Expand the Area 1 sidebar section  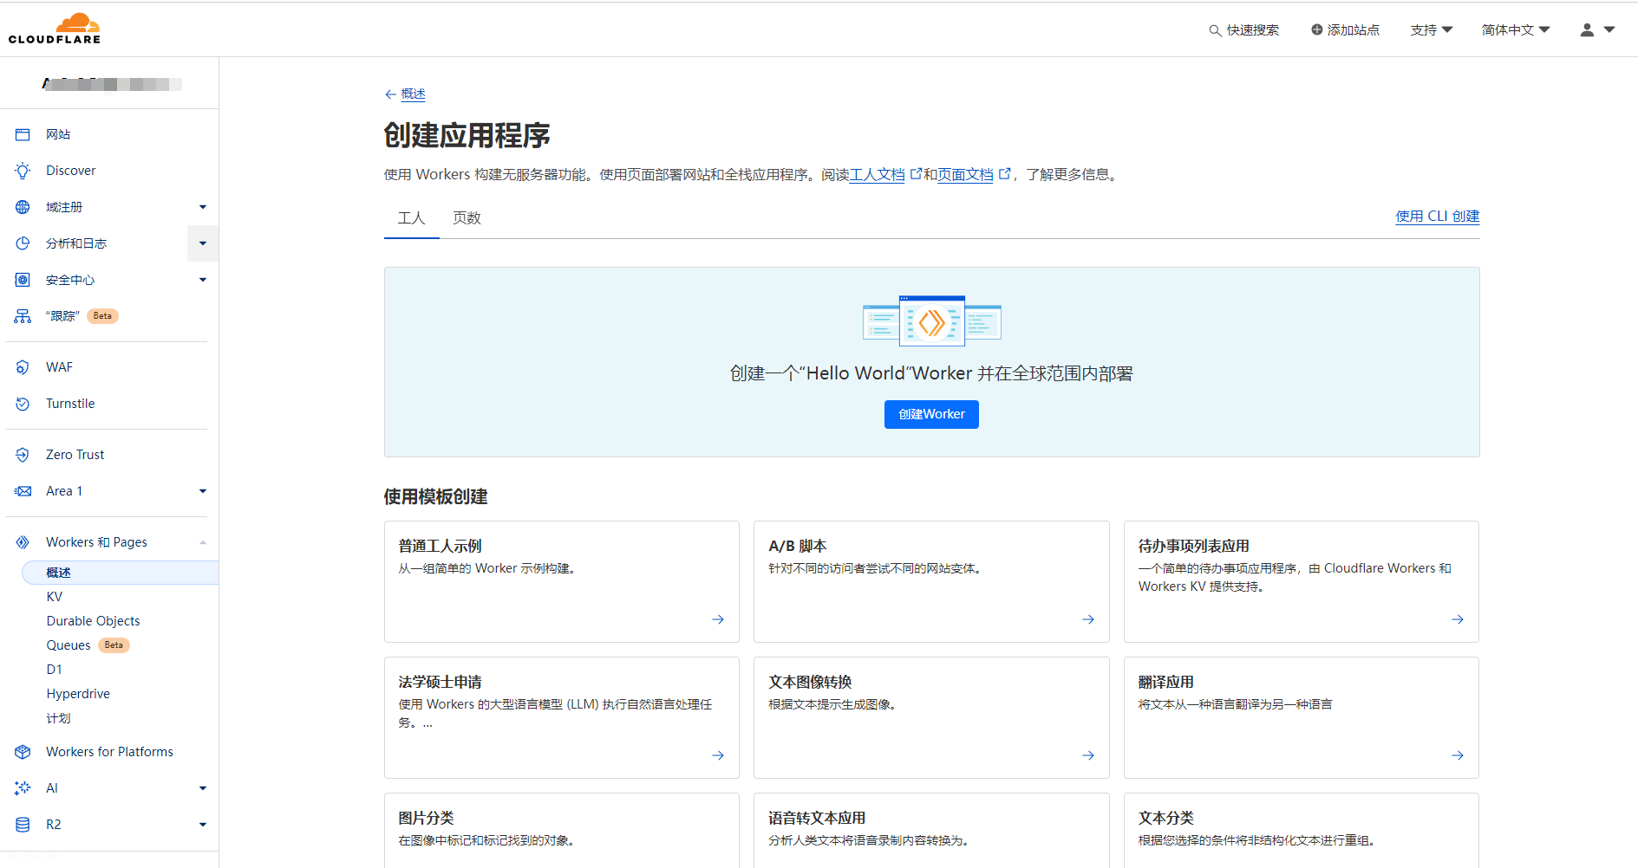pyautogui.click(x=203, y=491)
